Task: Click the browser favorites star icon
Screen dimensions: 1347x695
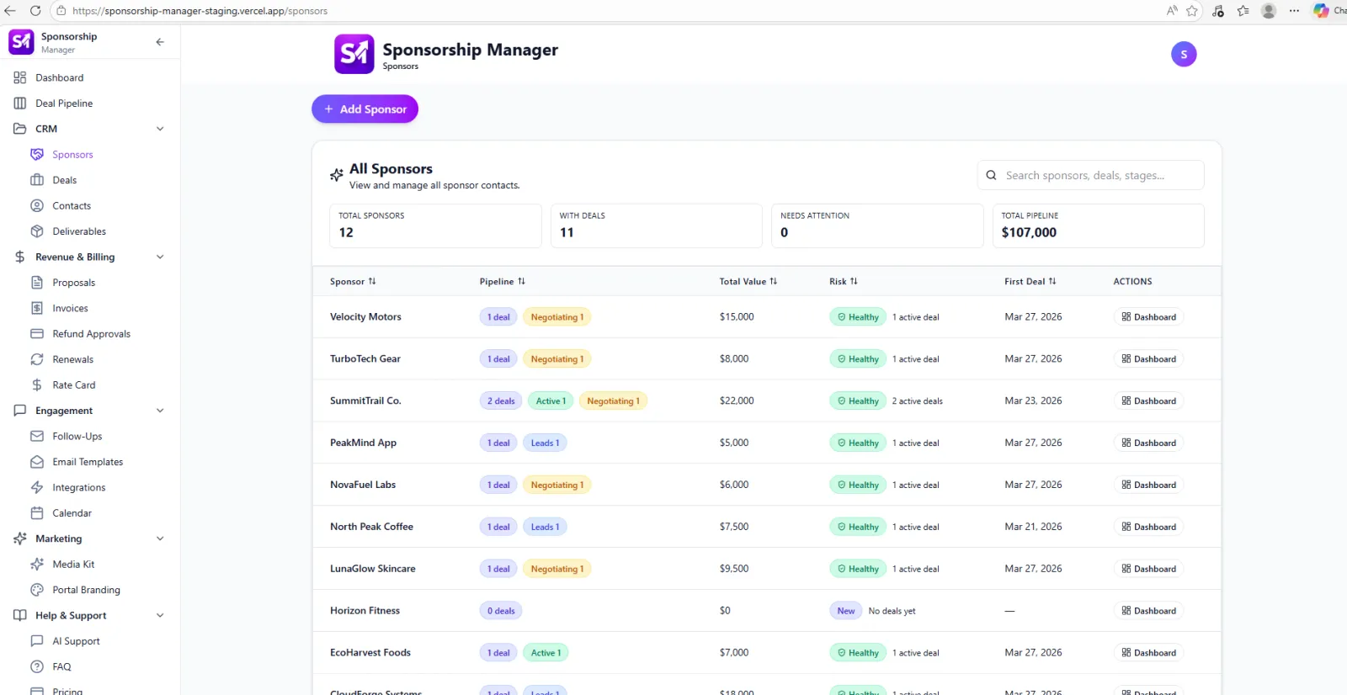Action: pos(1192,11)
